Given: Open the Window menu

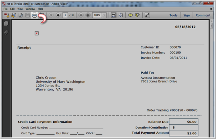Looking at the screenshot, I should tap(30, 9).
